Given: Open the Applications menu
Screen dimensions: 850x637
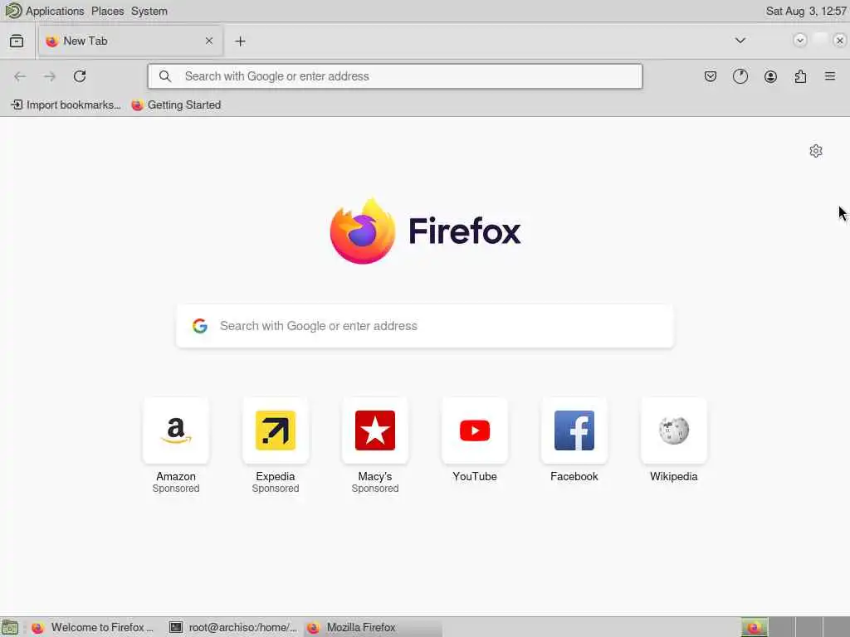Looking at the screenshot, I should click(55, 11).
